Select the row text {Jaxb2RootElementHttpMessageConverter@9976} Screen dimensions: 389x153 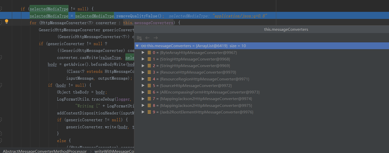tap(207, 112)
